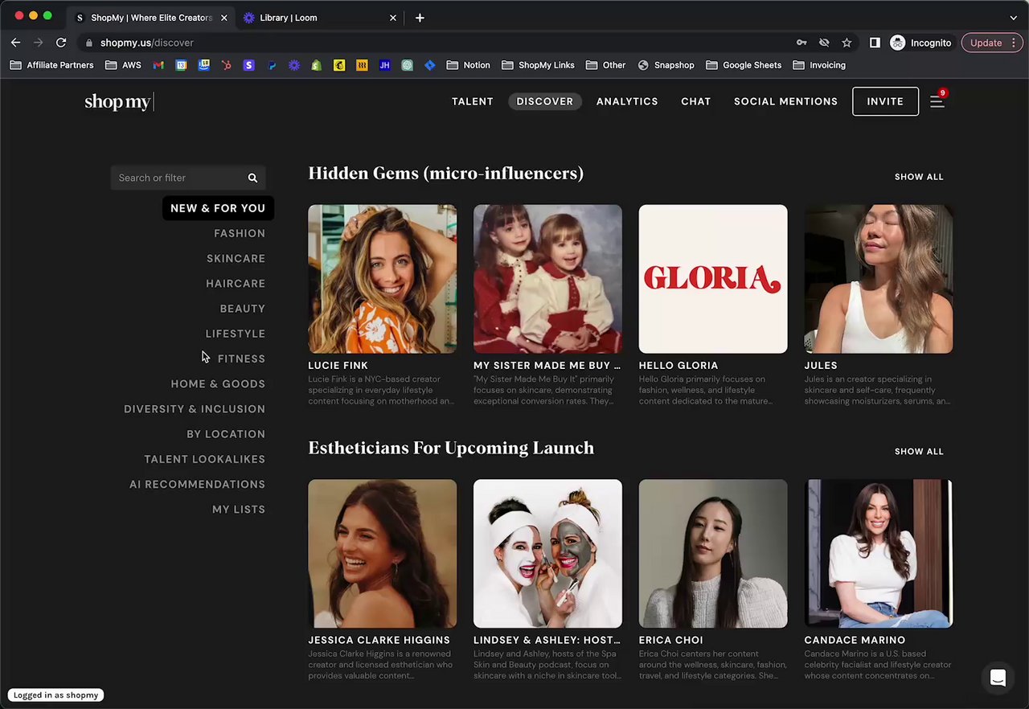Focus the Search or filter field
The image size is (1029, 709).
click(188, 178)
